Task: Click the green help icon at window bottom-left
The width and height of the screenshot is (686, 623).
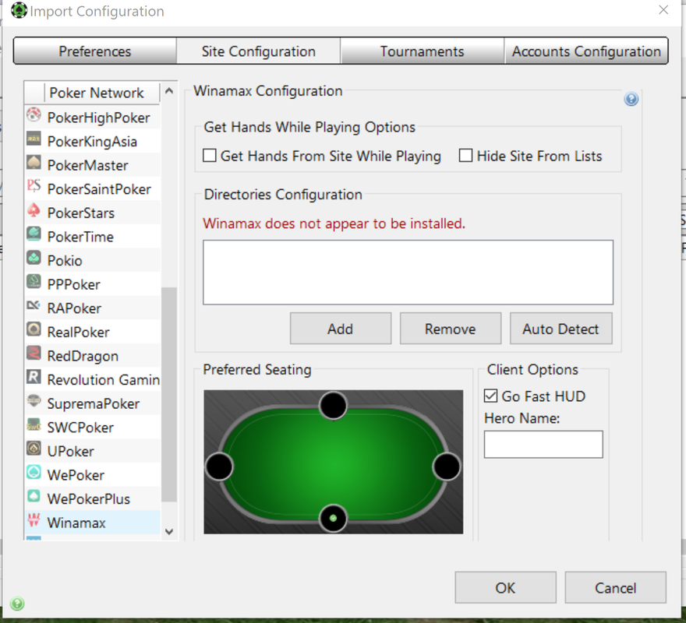Action: click(x=17, y=604)
